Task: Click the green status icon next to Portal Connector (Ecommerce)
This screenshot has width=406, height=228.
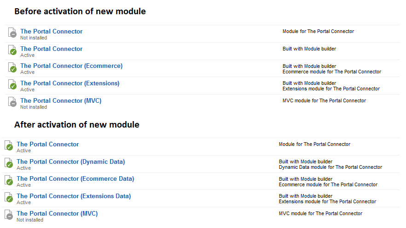Action: pyautogui.click(x=12, y=67)
